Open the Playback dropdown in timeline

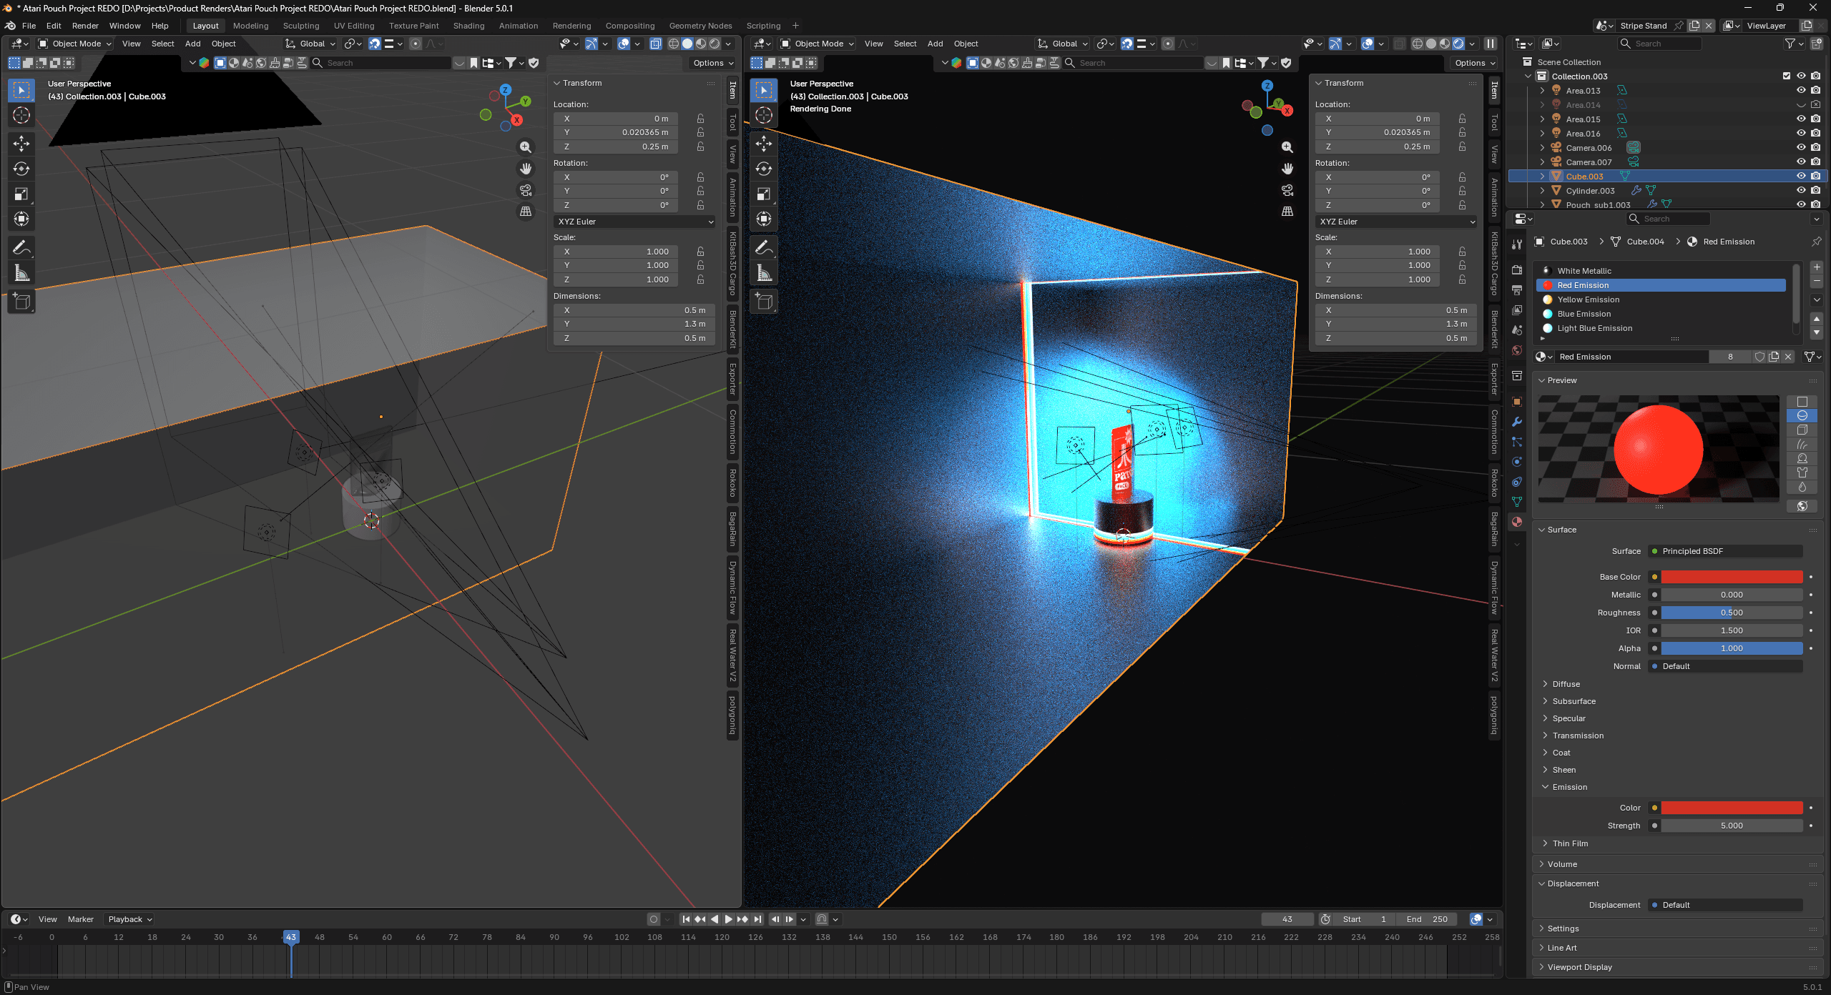[130, 919]
